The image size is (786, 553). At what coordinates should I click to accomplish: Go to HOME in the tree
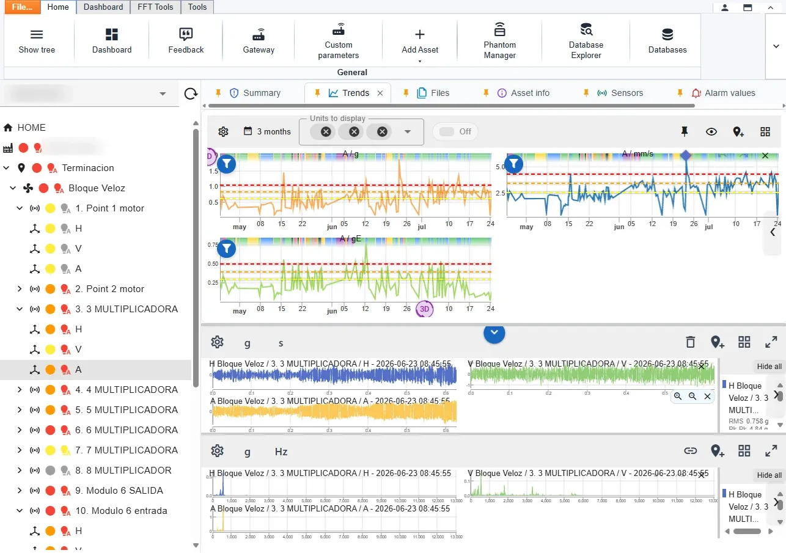click(31, 128)
